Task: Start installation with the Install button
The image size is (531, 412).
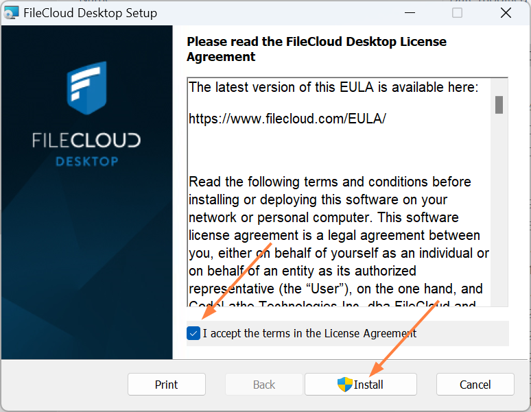Action: point(361,385)
